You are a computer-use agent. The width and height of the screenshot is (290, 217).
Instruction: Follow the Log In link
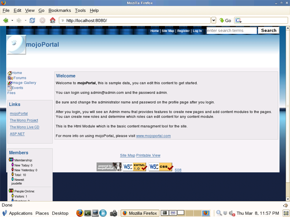pyautogui.click(x=197, y=31)
